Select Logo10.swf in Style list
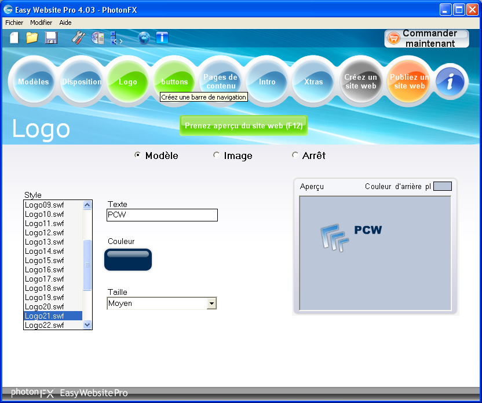Viewport: 482px width, 403px height. coord(53,214)
